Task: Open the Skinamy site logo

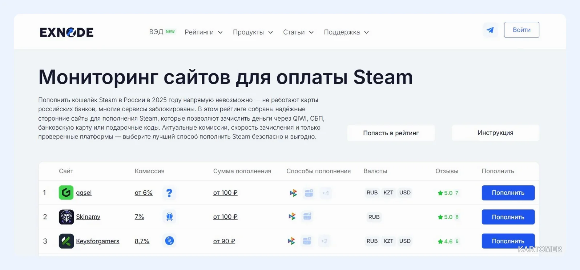Action: (66, 217)
